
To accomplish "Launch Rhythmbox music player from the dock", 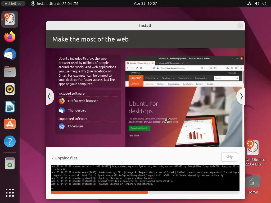I will [x=10, y=89].
